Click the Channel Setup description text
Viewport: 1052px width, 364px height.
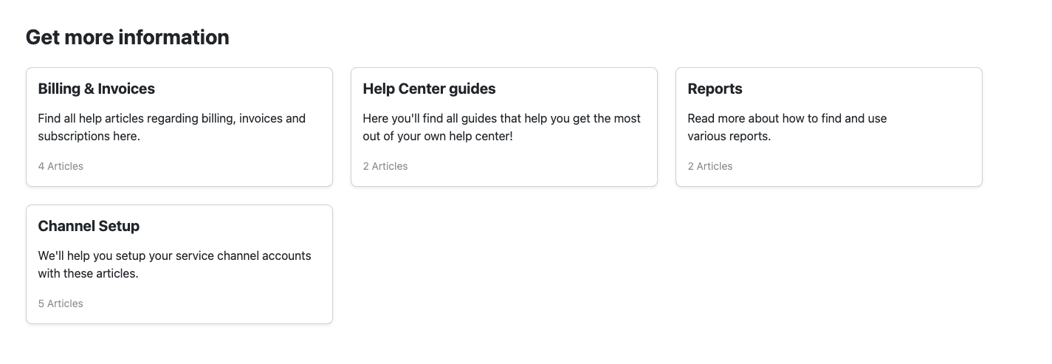click(x=174, y=255)
